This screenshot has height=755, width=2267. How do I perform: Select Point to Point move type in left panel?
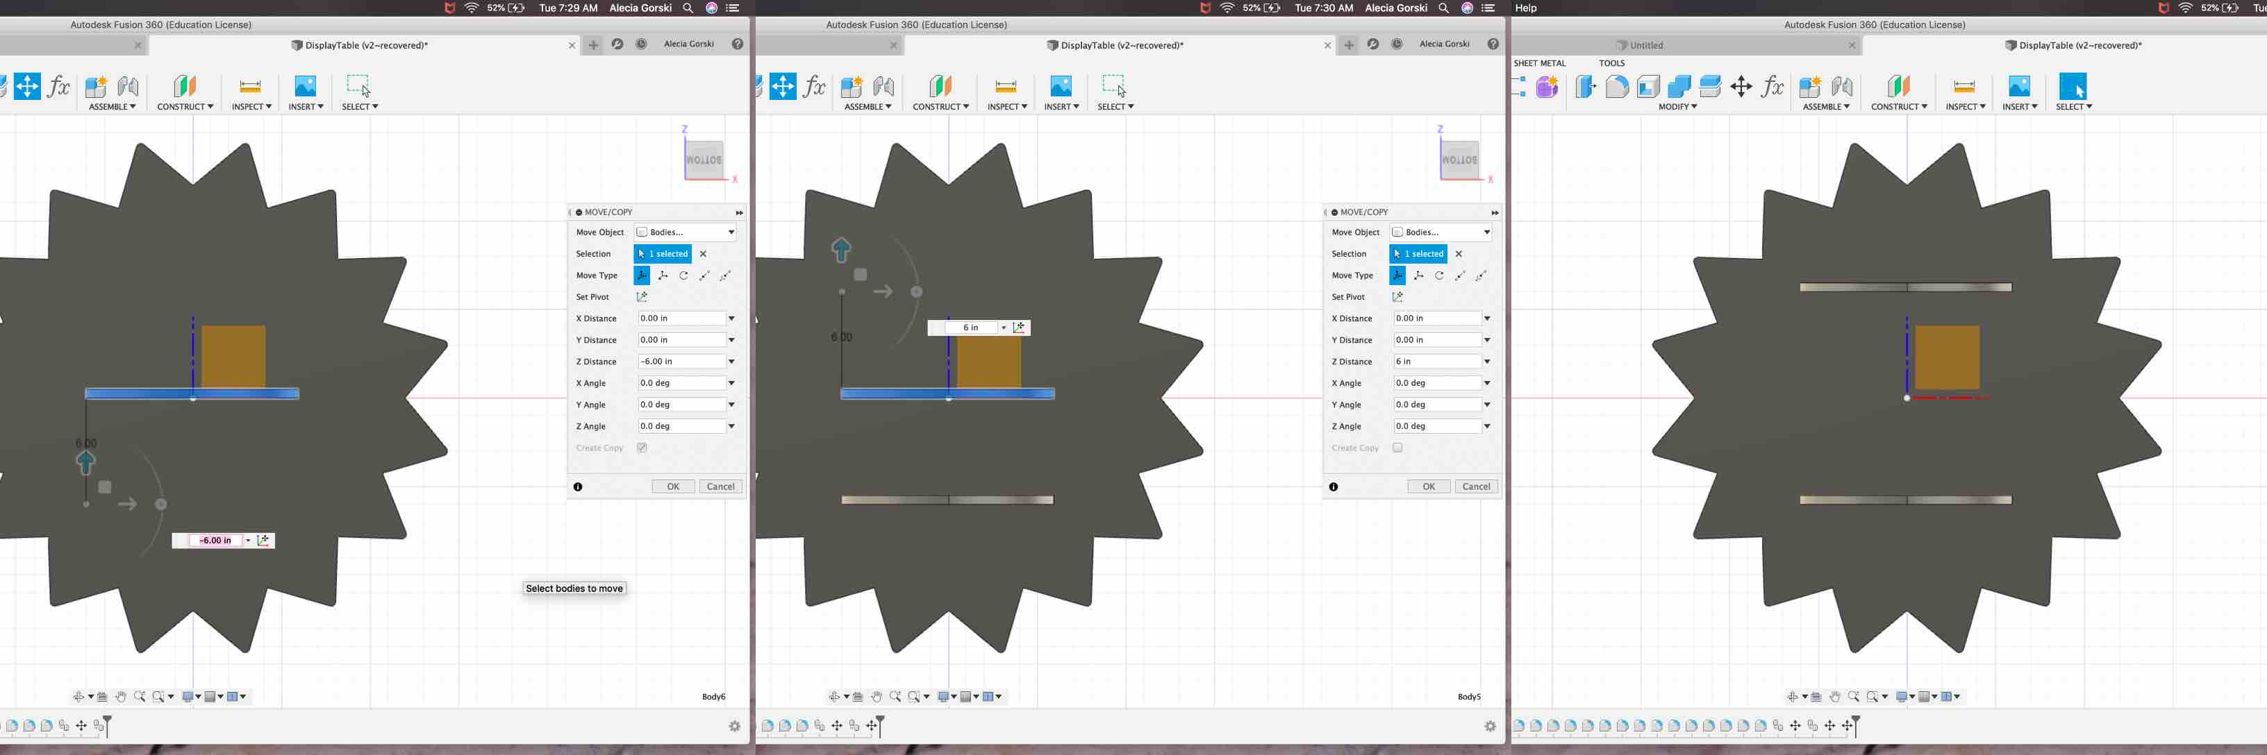(704, 275)
